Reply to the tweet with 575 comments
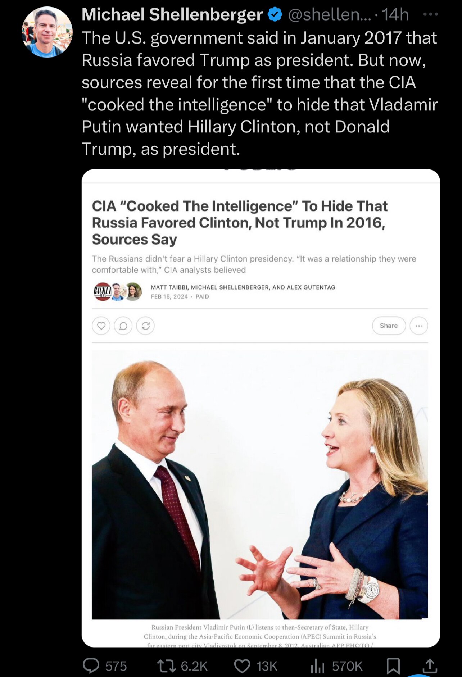 click(91, 666)
